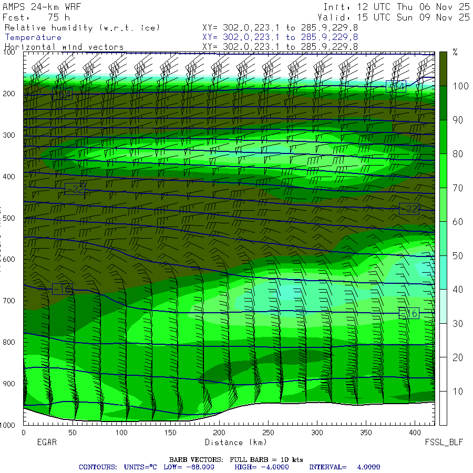Click the 350 km distance axis label
The image size is (473, 473).
pyautogui.click(x=366, y=433)
